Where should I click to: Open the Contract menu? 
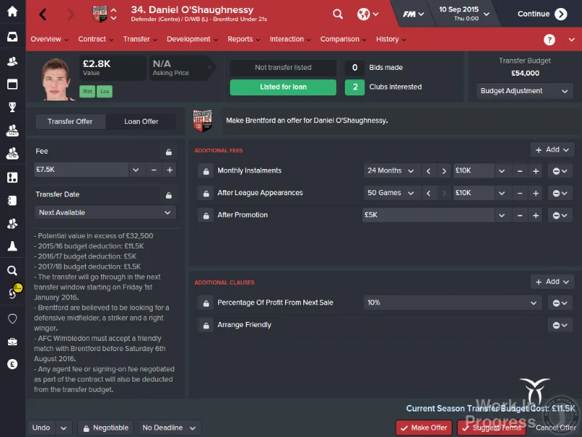point(95,39)
